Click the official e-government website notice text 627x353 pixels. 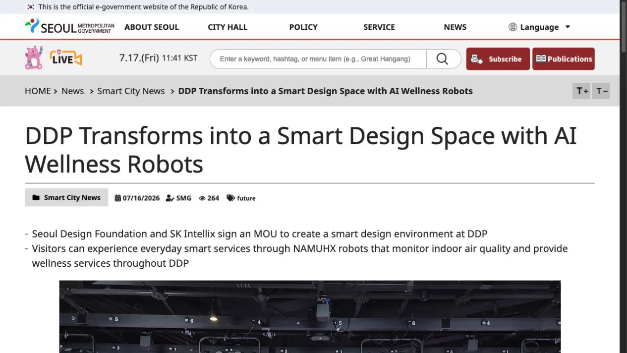pos(143,7)
